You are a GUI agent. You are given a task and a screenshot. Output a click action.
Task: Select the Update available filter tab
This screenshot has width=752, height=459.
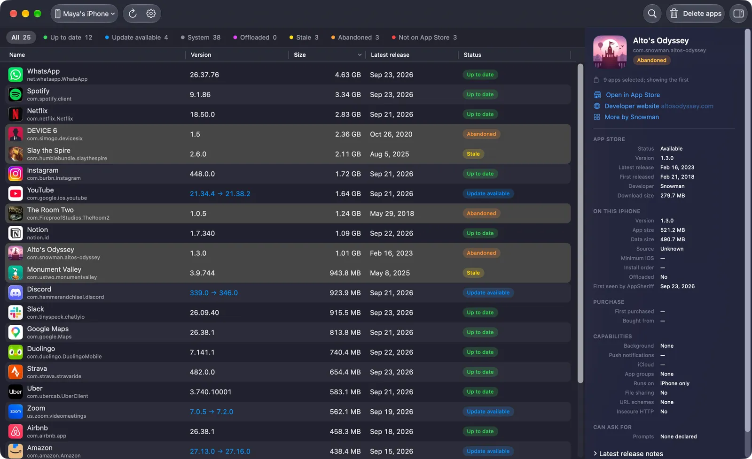(x=136, y=38)
